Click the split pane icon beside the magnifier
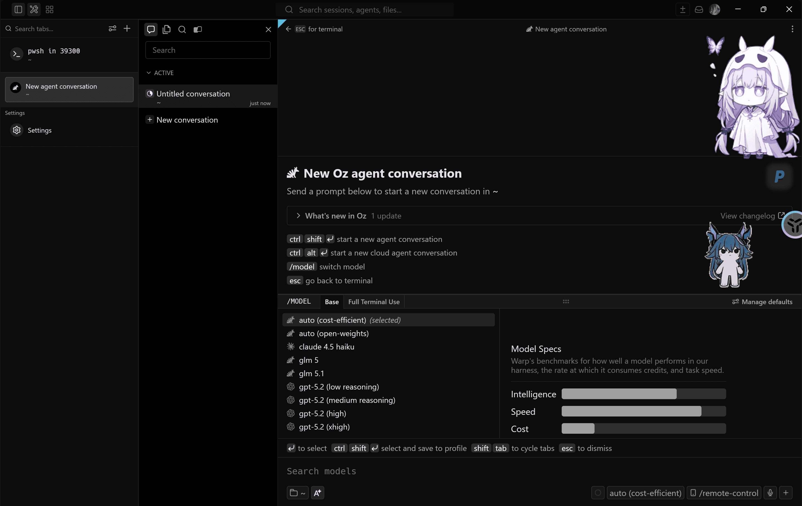The image size is (802, 506). (197, 29)
